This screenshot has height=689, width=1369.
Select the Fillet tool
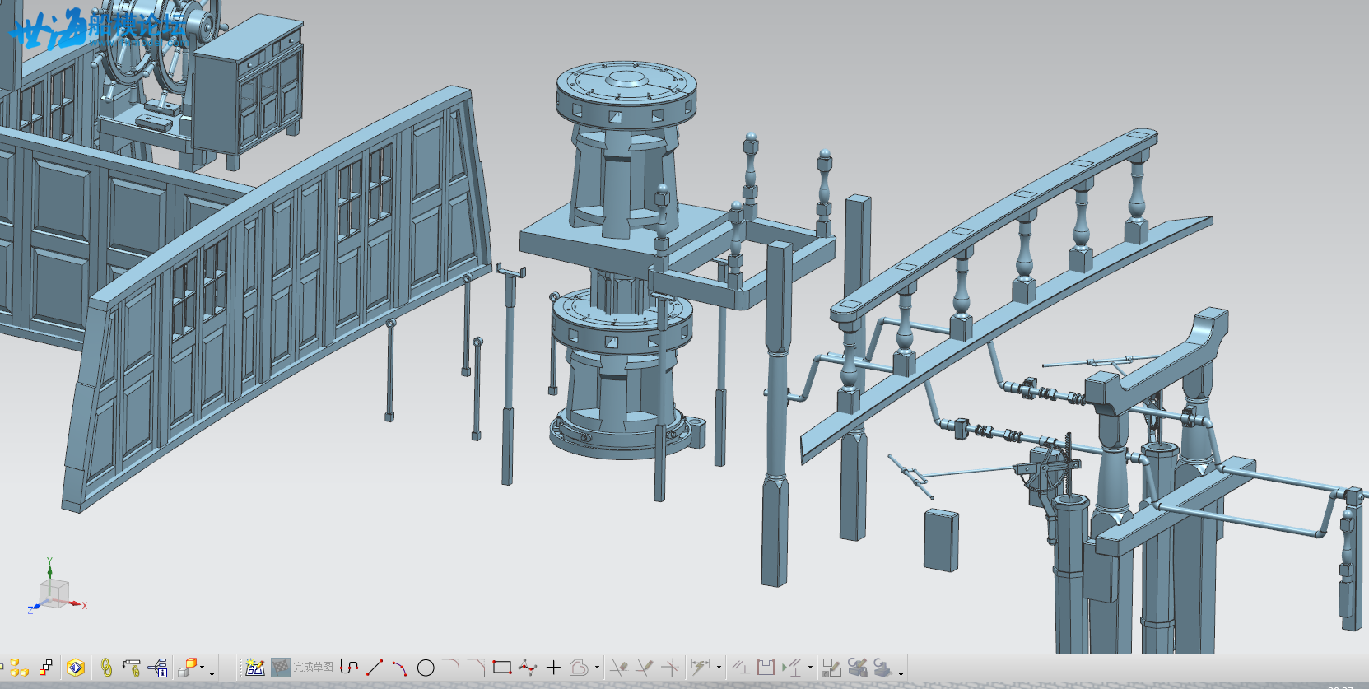click(x=451, y=668)
